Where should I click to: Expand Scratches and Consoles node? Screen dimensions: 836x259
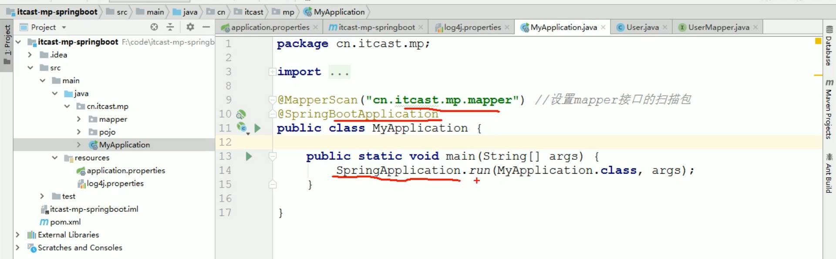point(17,248)
